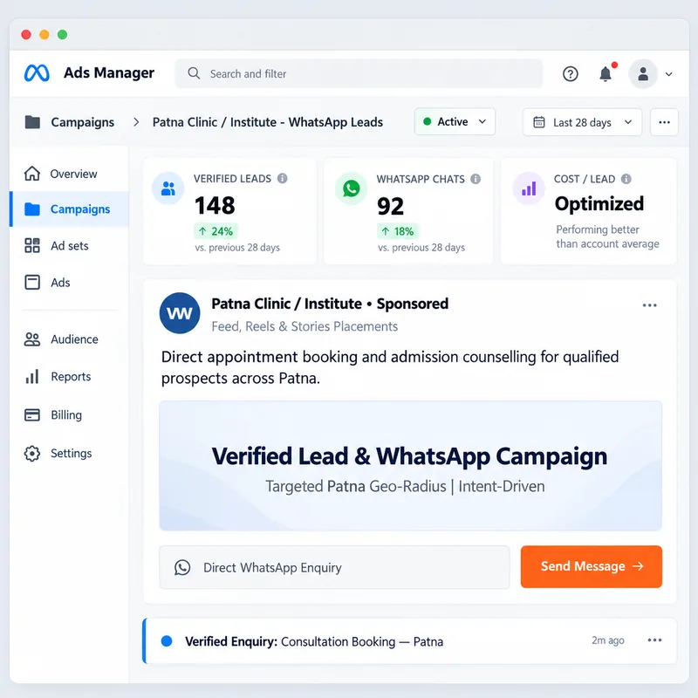Click the Optimized cost status text
The height and width of the screenshot is (698, 698).
point(599,203)
